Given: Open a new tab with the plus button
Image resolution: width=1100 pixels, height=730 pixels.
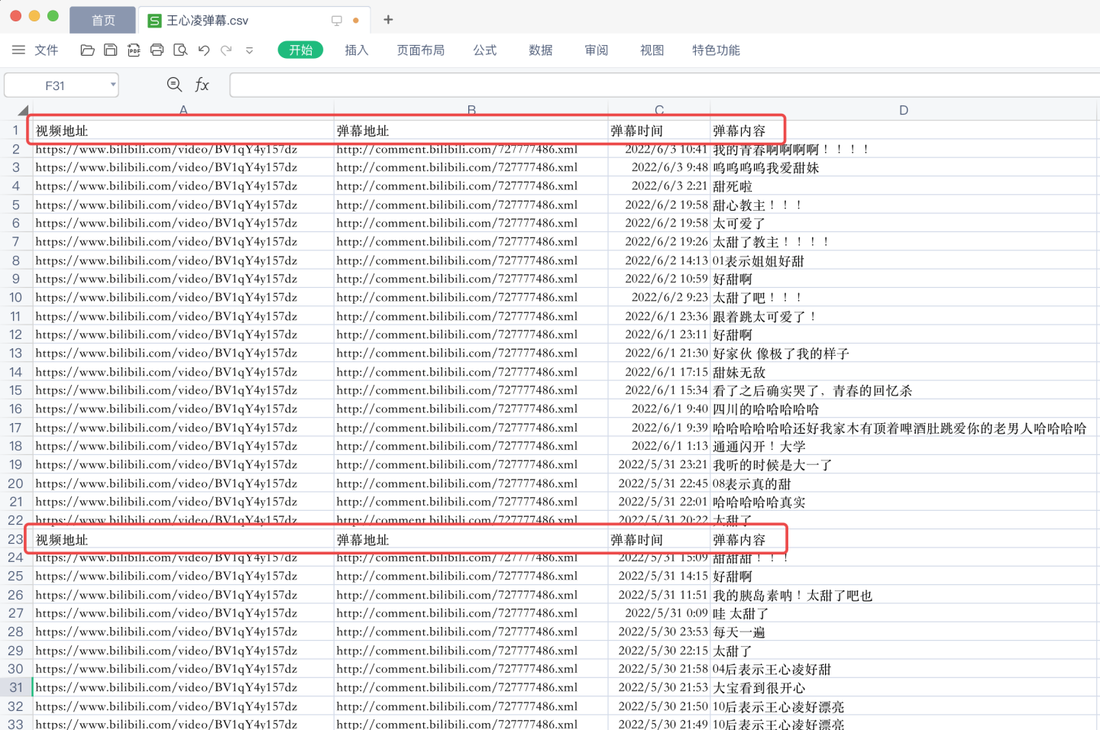Looking at the screenshot, I should [388, 20].
